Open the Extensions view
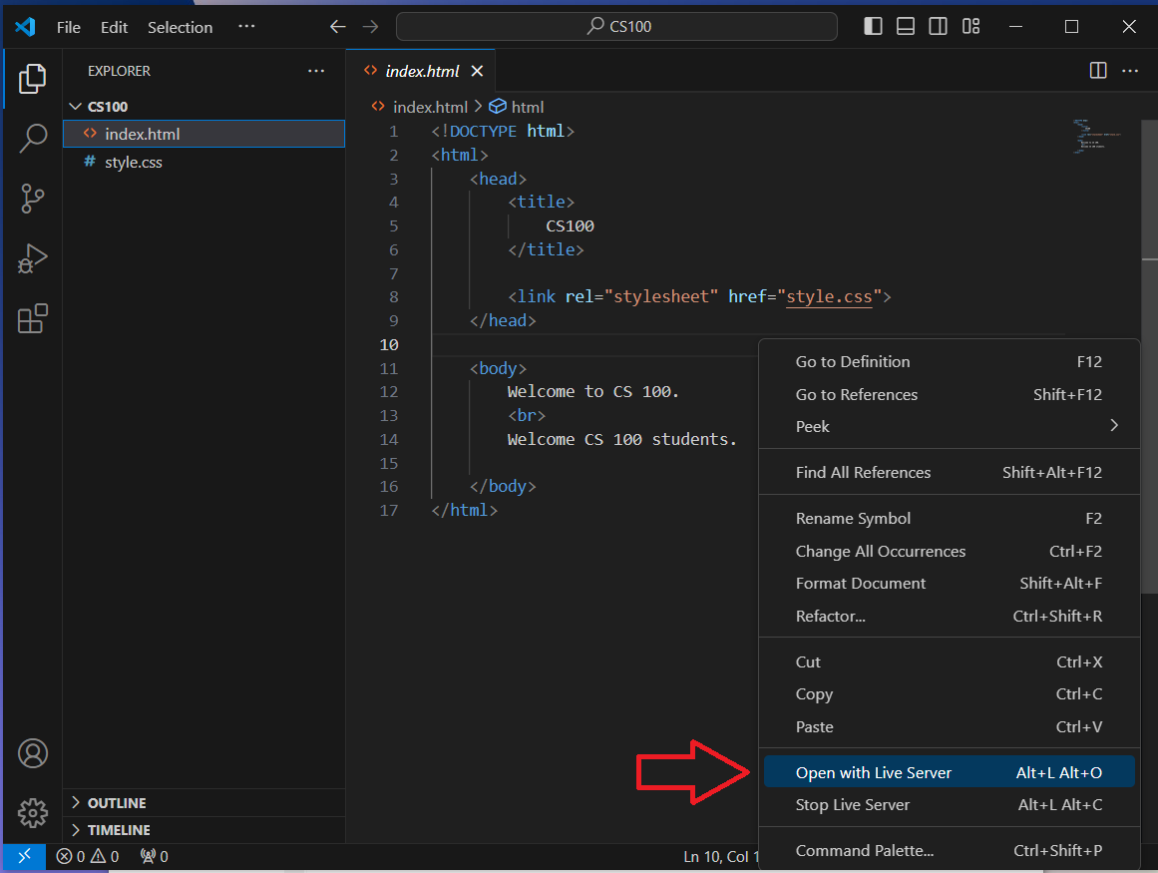 click(33, 319)
